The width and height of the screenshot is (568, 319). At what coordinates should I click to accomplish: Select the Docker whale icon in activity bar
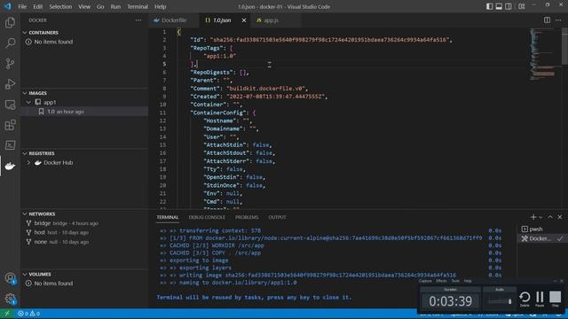click(x=10, y=166)
